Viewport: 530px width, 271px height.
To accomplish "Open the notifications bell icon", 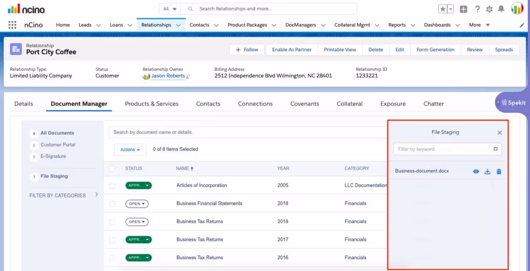I will 501,9.
